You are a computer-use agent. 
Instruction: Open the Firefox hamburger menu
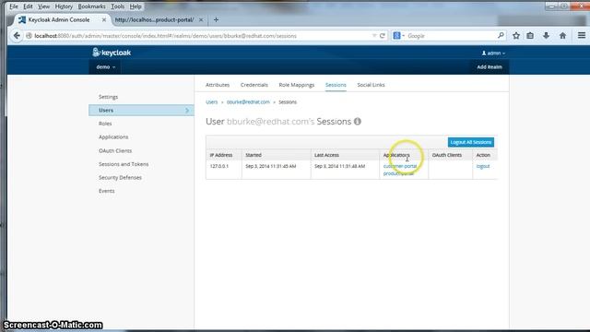point(582,35)
